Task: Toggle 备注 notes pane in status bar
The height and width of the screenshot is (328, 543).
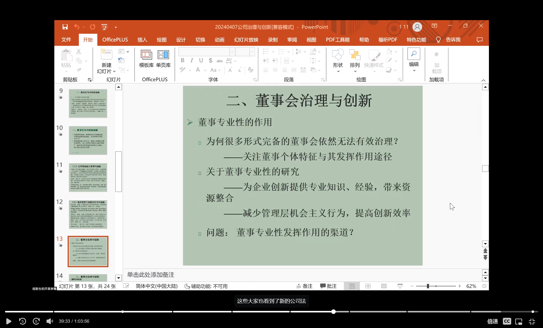Action: point(305,286)
